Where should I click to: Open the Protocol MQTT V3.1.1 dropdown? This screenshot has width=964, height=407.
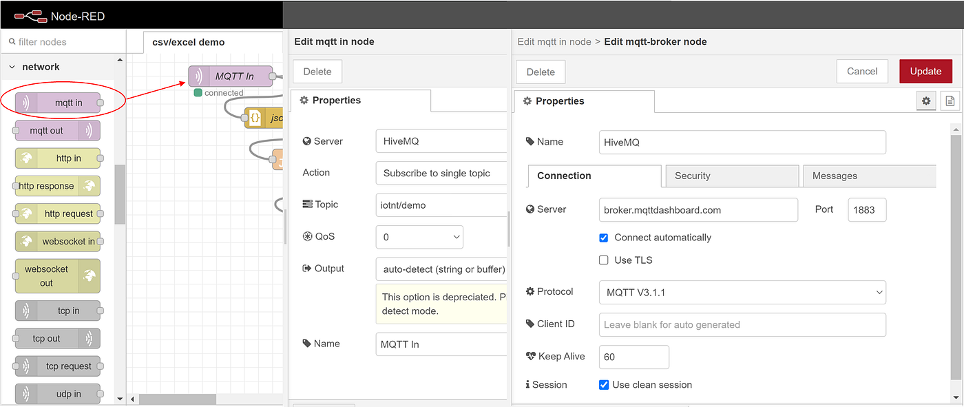click(742, 293)
